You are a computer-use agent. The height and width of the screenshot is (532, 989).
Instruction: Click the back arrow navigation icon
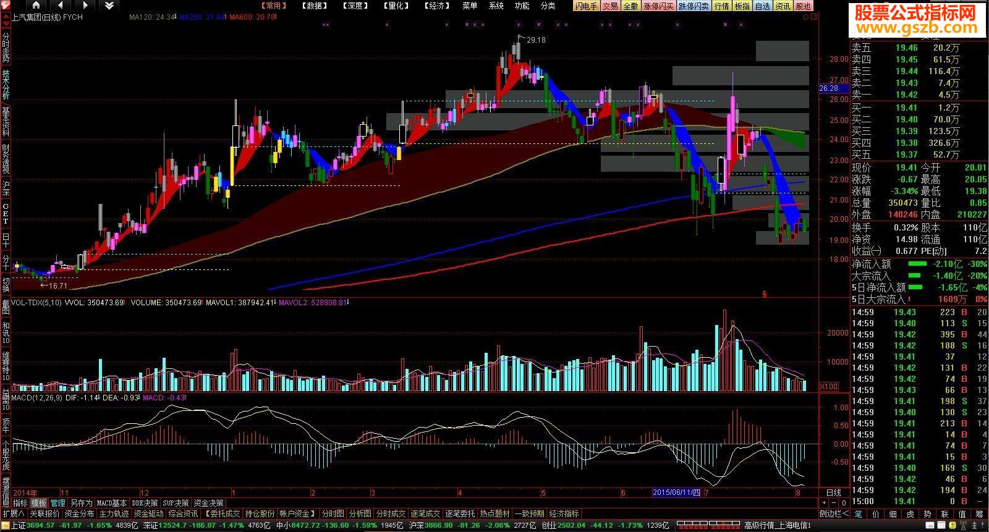click(x=61, y=6)
